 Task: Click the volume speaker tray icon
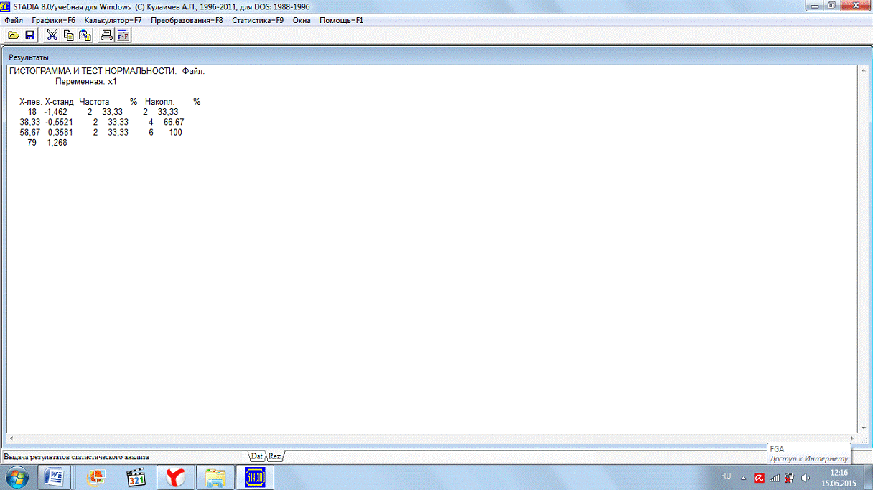tap(806, 477)
